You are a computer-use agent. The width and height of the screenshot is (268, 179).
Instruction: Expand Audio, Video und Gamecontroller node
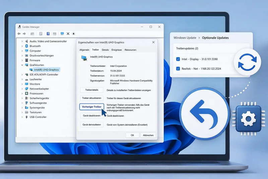coord(22,41)
